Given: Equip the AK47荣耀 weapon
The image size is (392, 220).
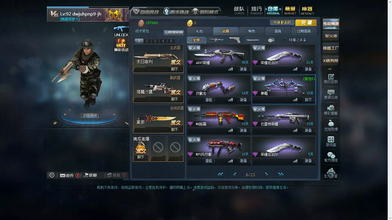Looking at the screenshot, I should click(x=243, y=69).
